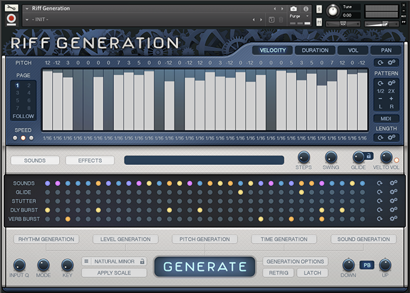Click APPLY SCALE
The image size is (410, 293).
(114, 273)
